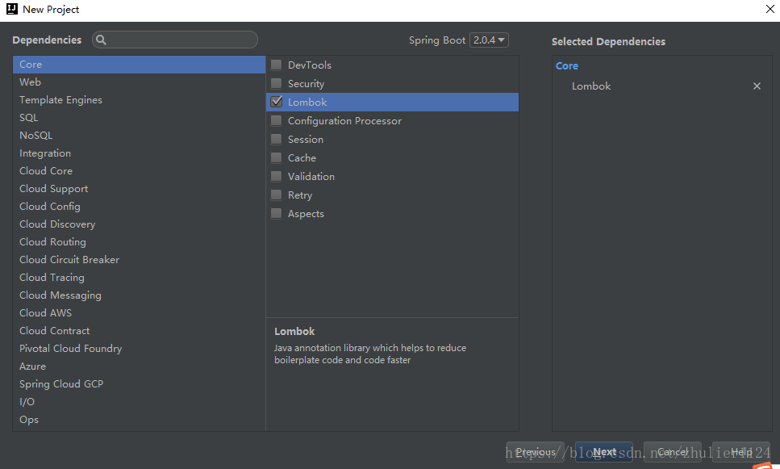Enable the Configuration Processor checkbox
Screen dimensions: 780x469
[276, 120]
